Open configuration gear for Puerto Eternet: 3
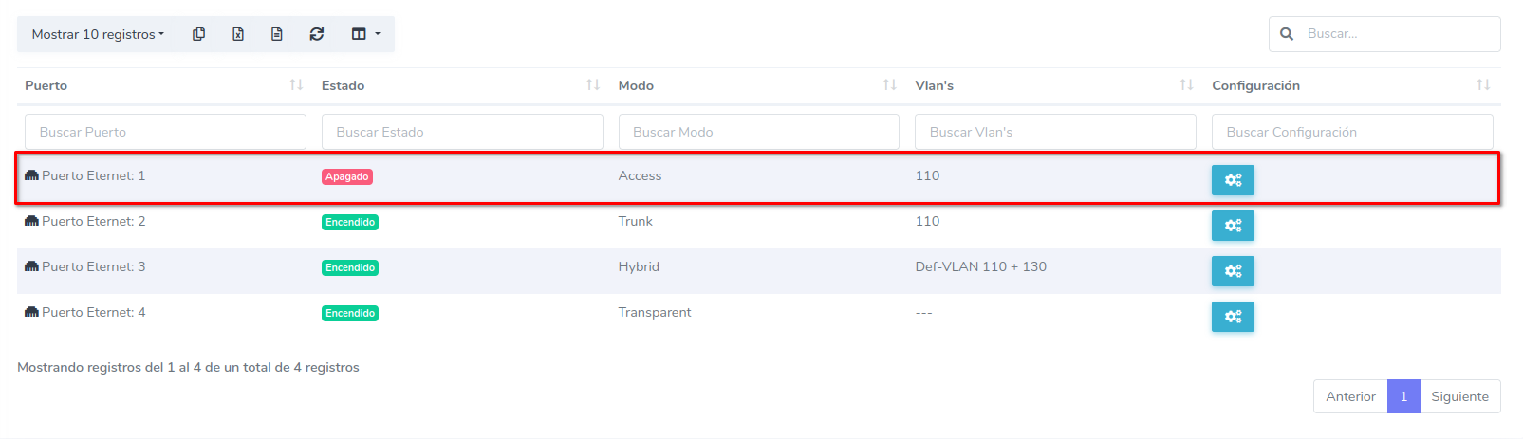 [x=1232, y=271]
